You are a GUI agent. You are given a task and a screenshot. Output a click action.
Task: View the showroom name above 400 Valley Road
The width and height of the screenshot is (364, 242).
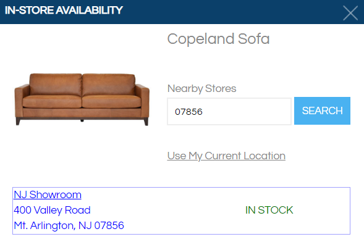tap(48, 194)
